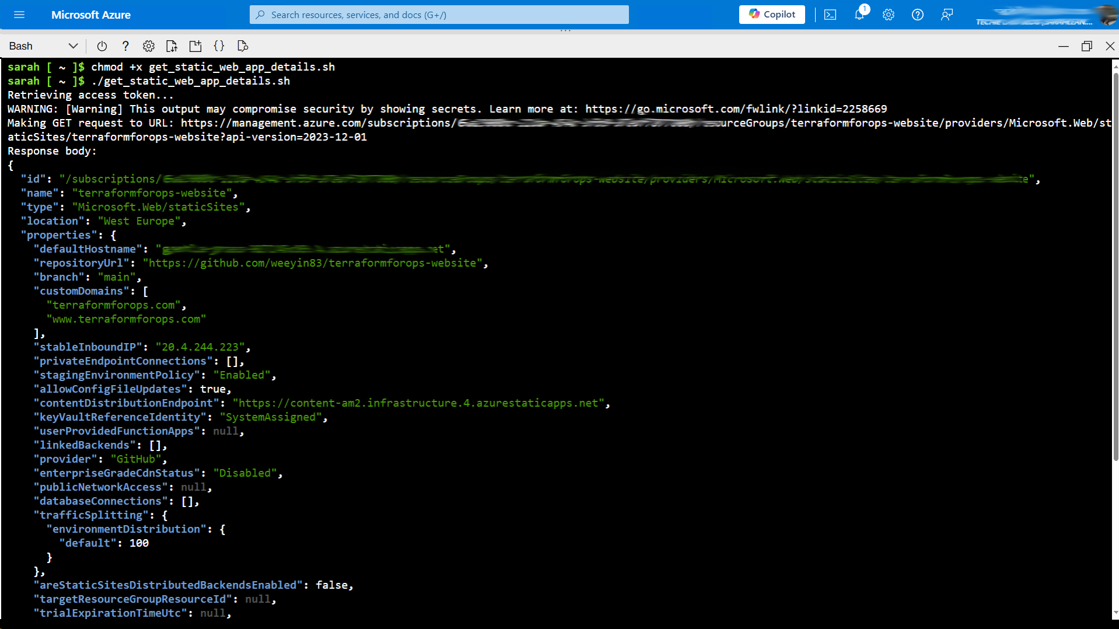Restart Cloud Shell with the power icon
1119x629 pixels.
pos(102,46)
